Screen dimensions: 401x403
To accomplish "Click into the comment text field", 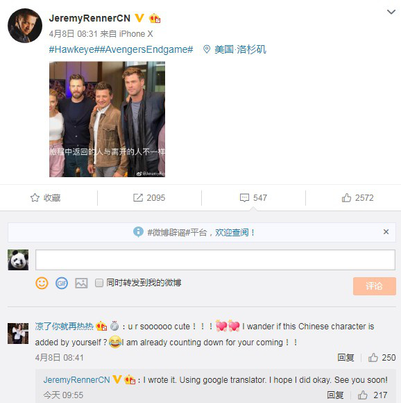I will (215, 260).
